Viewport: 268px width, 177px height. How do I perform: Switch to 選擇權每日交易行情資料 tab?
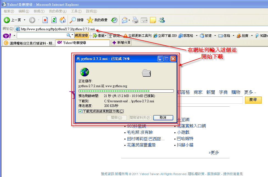[x=29, y=43]
